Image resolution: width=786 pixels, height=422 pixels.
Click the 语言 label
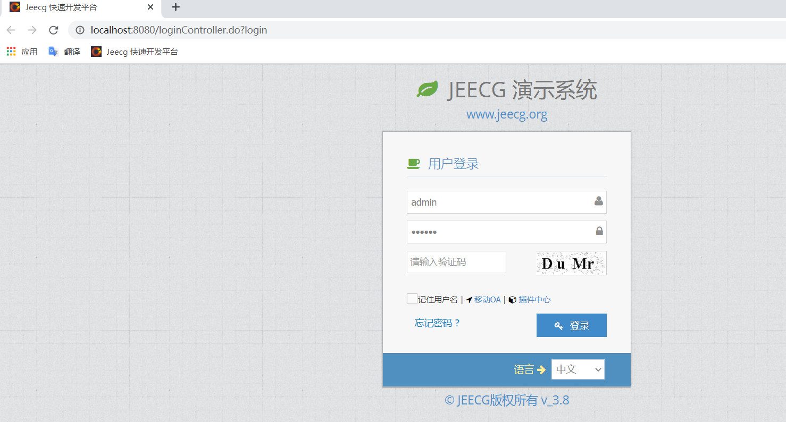524,369
